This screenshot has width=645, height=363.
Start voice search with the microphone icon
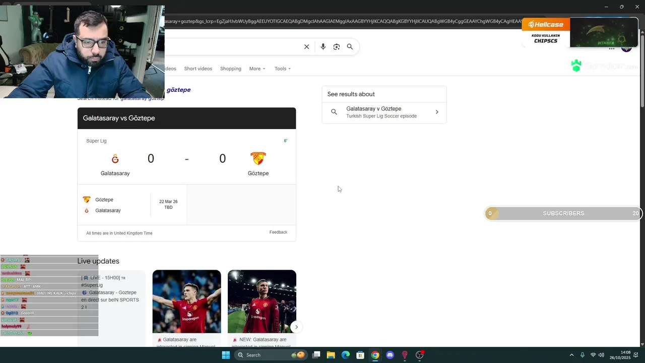[x=323, y=46]
